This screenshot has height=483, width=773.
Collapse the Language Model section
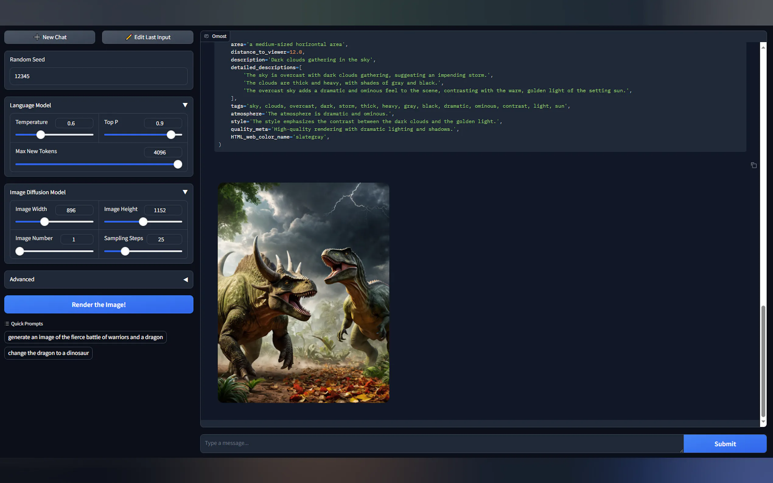pos(185,105)
